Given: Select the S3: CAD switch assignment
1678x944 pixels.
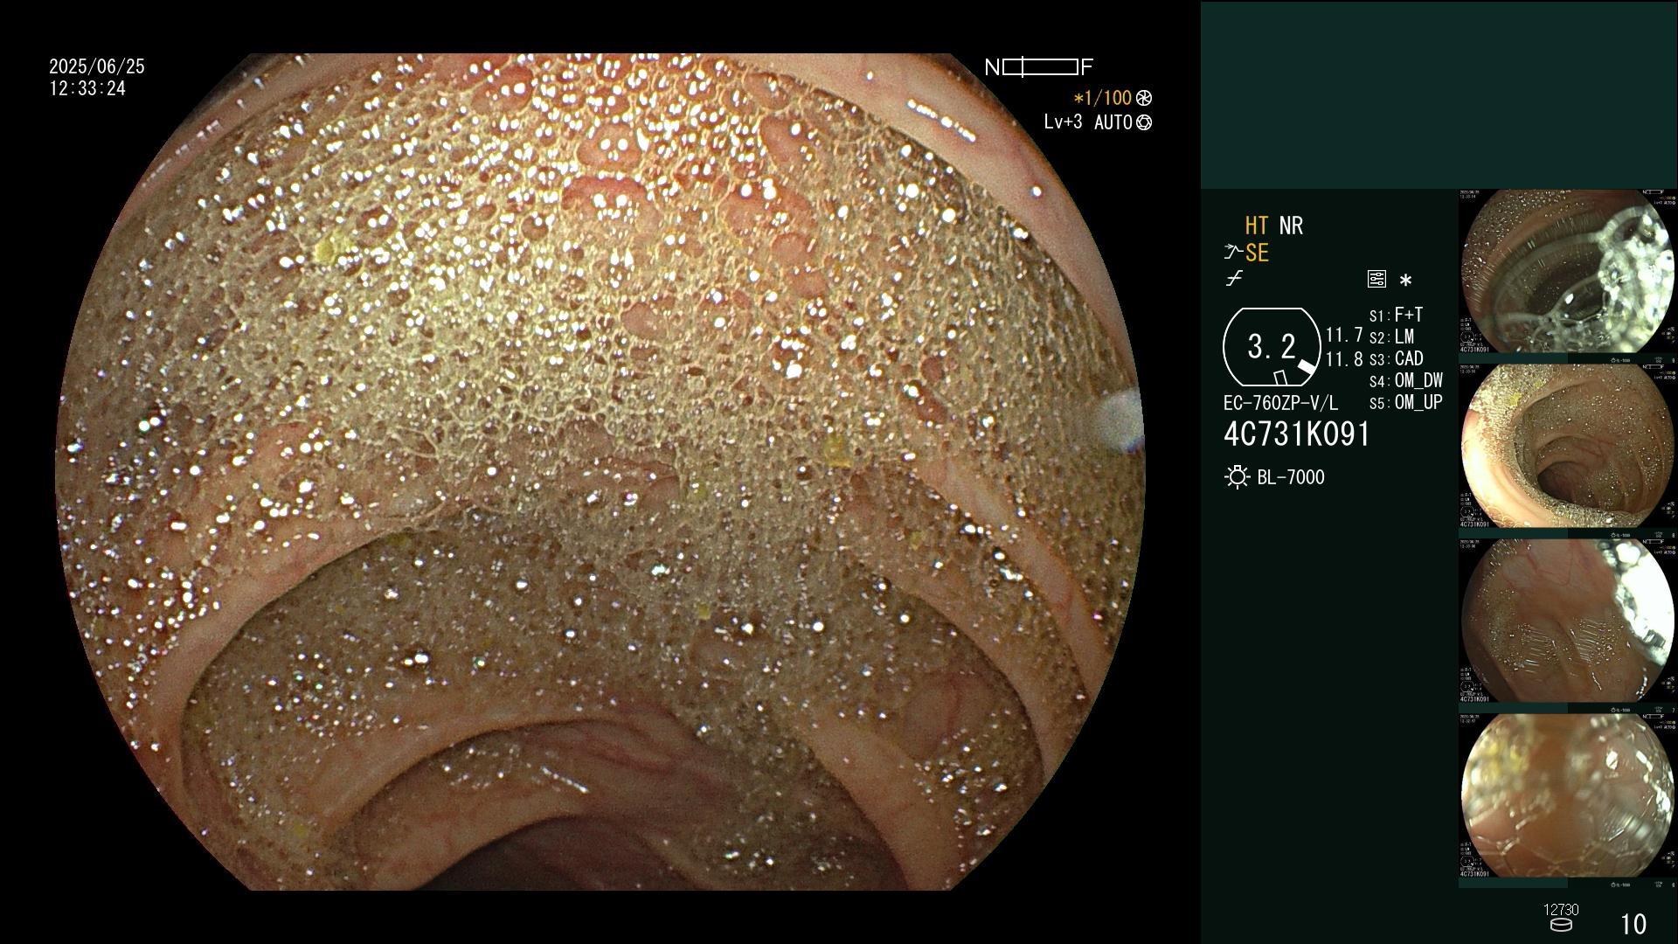Looking at the screenshot, I should click(1396, 358).
